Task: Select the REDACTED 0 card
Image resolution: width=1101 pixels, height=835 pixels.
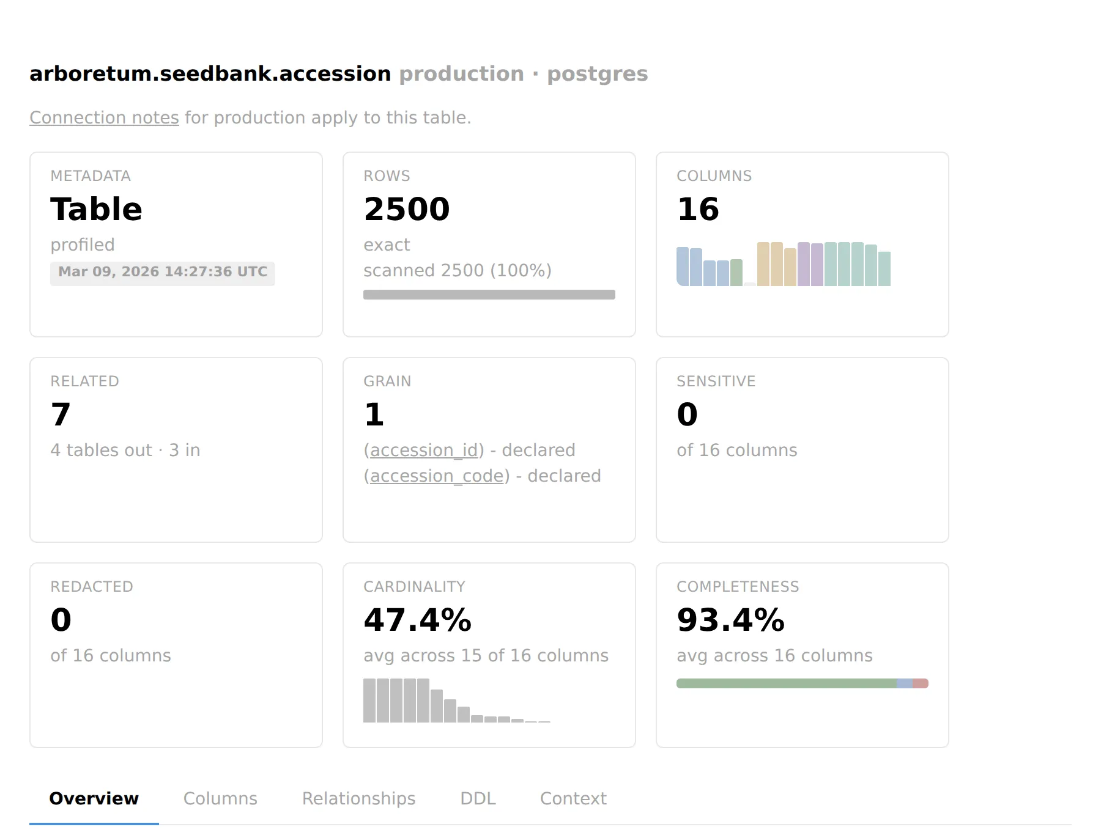Action: (176, 655)
